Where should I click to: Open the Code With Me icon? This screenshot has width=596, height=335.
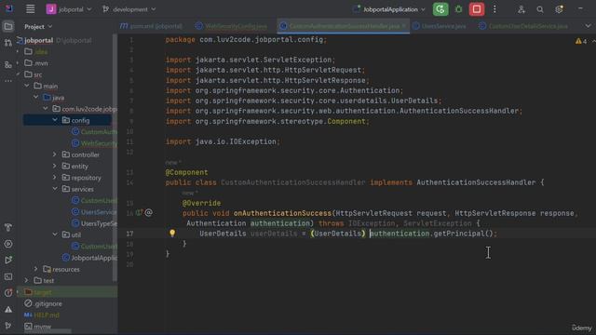[521, 9]
